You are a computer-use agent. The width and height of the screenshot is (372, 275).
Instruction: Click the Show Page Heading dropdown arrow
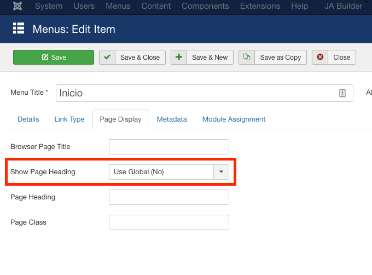(221, 172)
